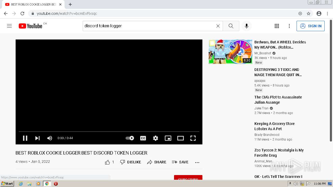
Task: Close the YouTube browser tab
Action: (60, 4)
